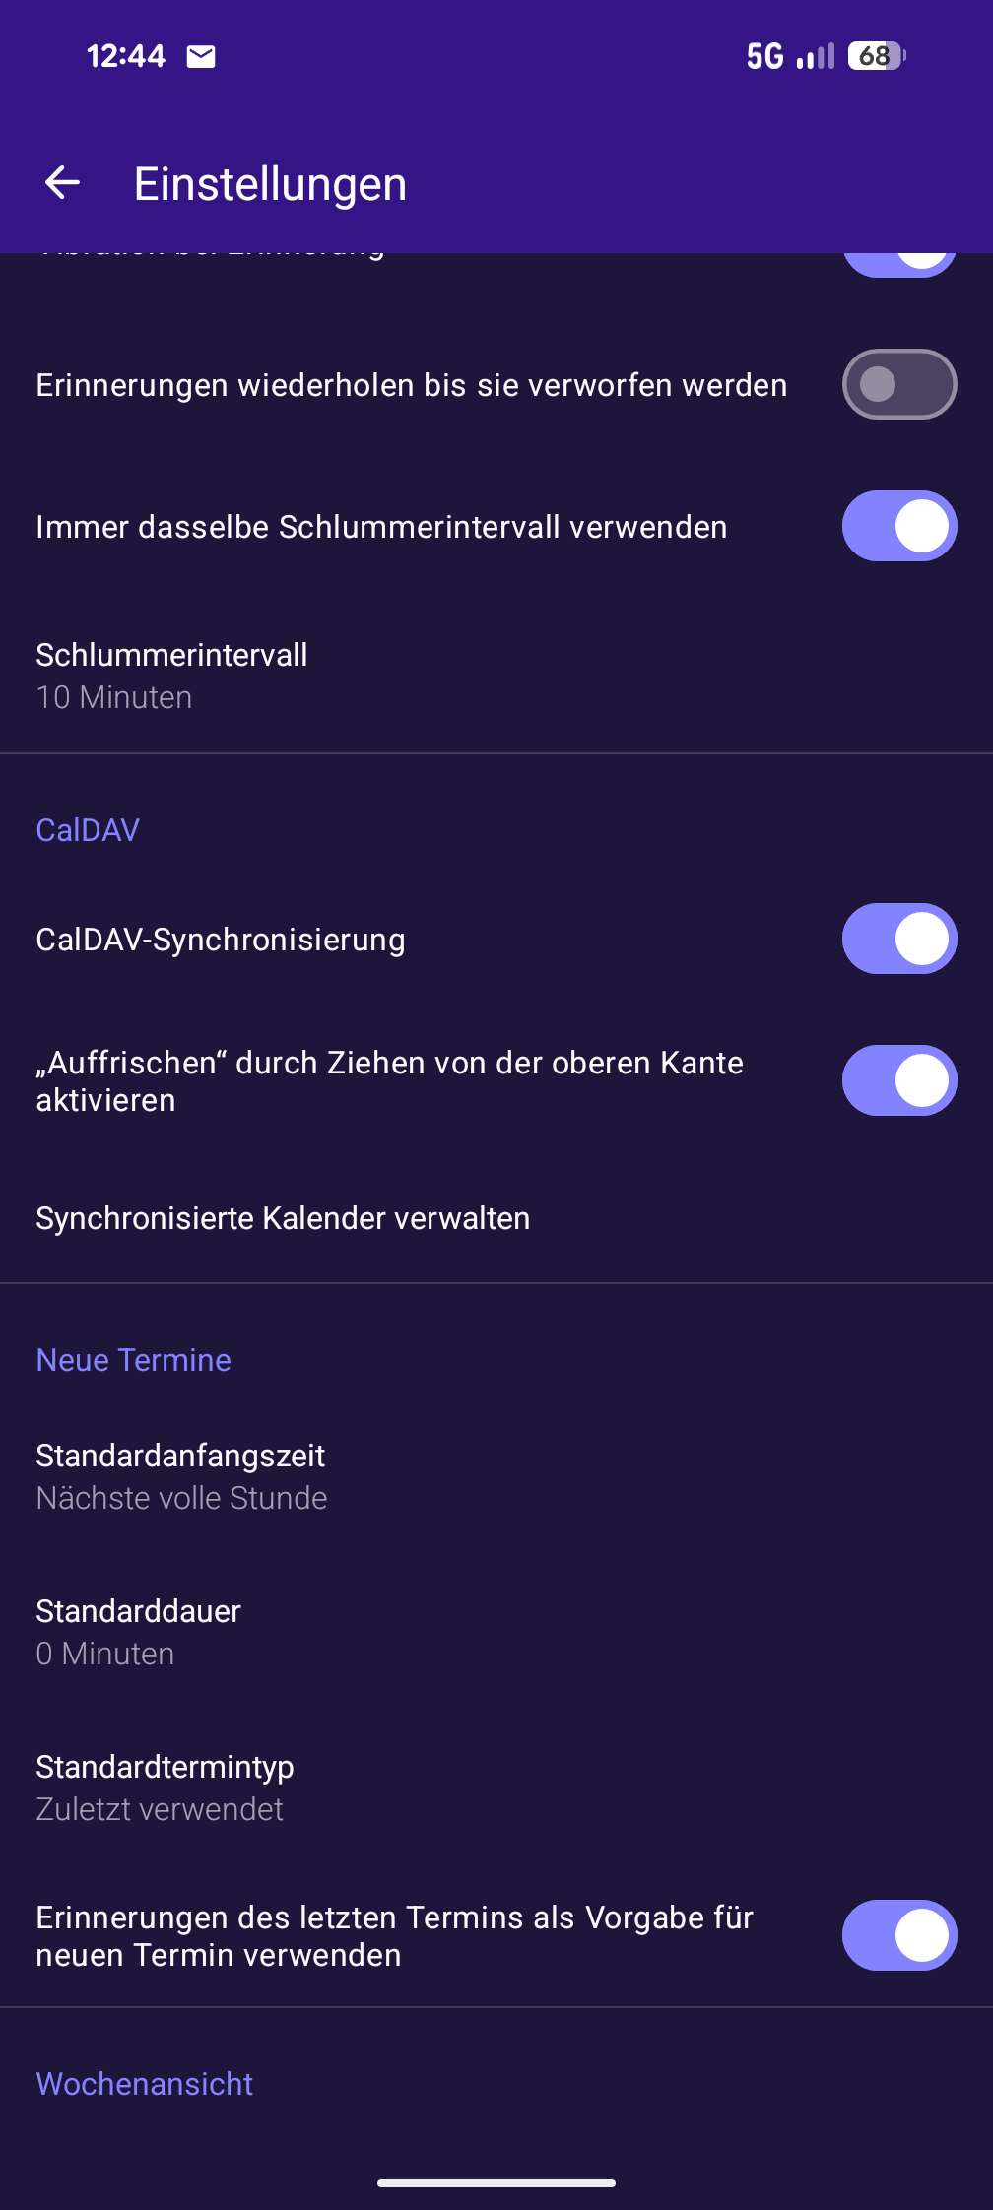This screenshot has height=2210, width=993.
Task: Tap the Einstellungen title
Action: (x=270, y=184)
